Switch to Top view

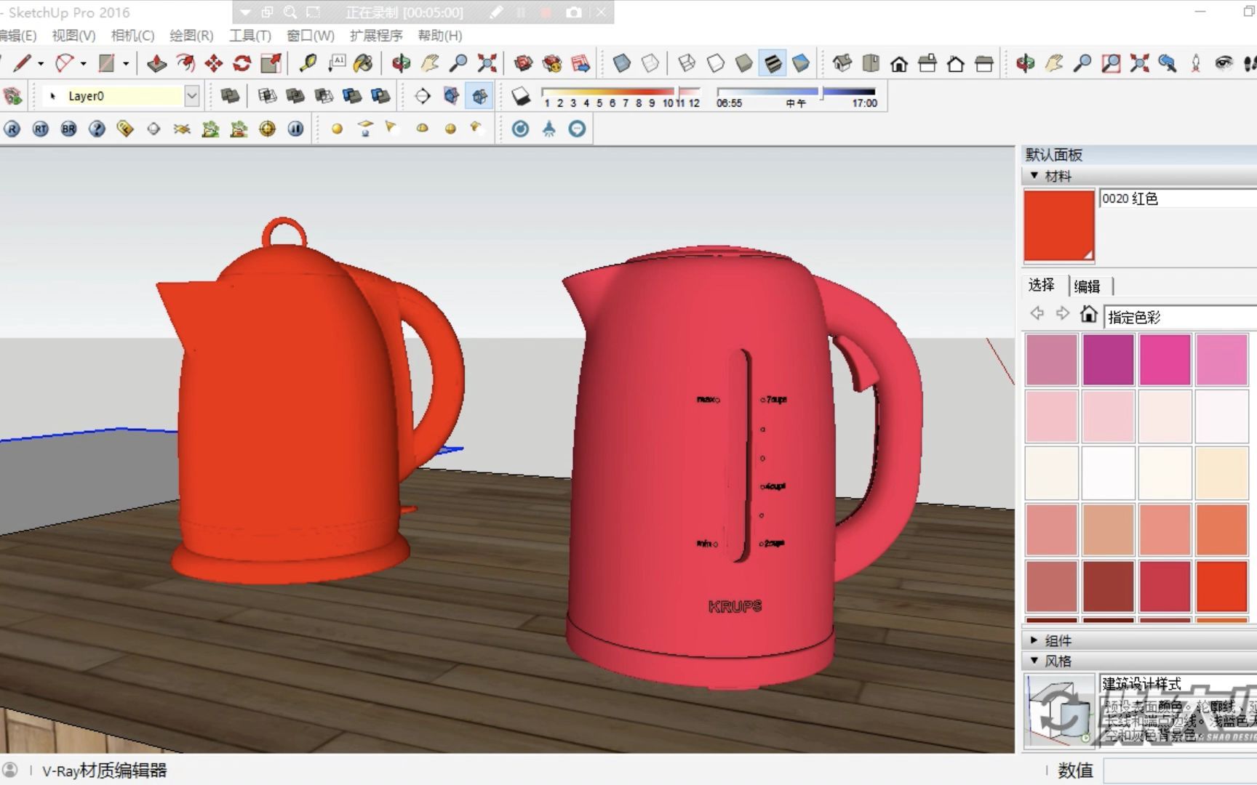click(871, 64)
